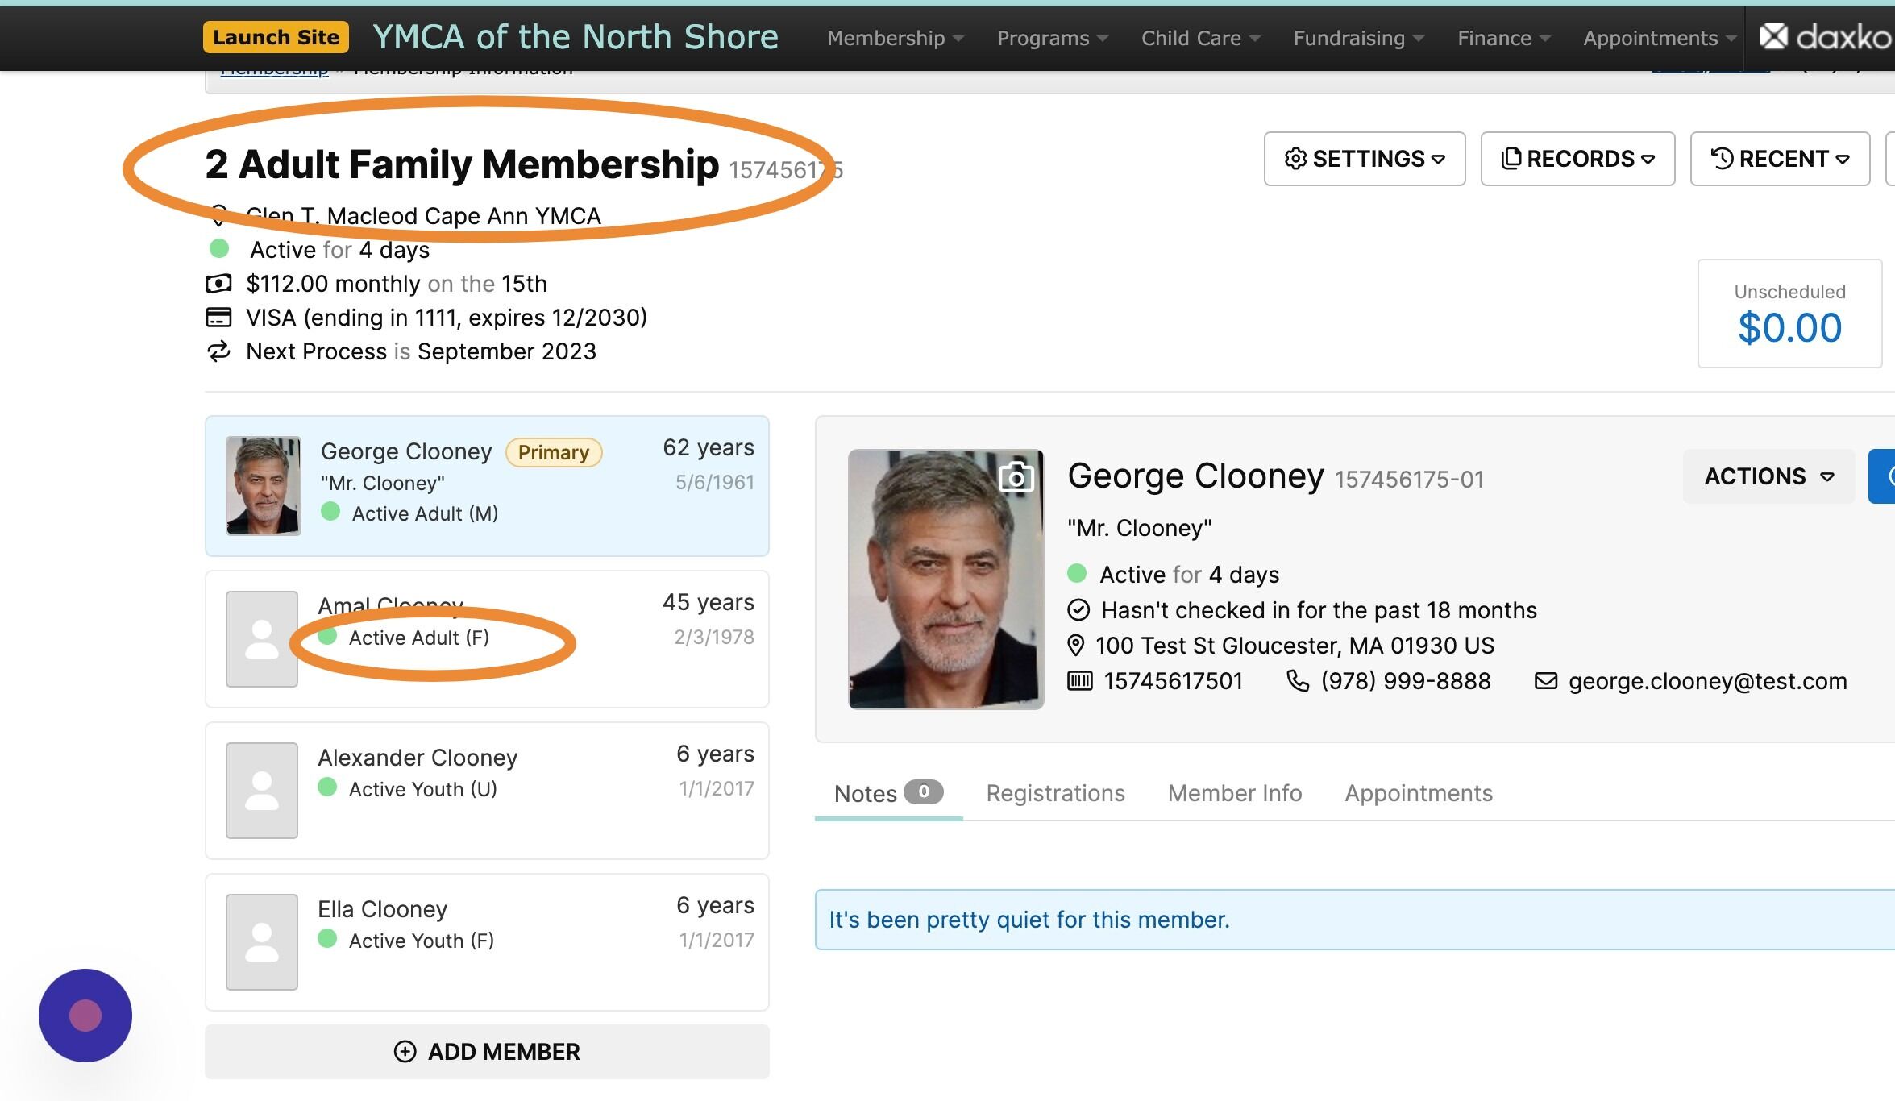Click the Launch Site button
Screen dimensions: 1895x1101
coord(276,37)
